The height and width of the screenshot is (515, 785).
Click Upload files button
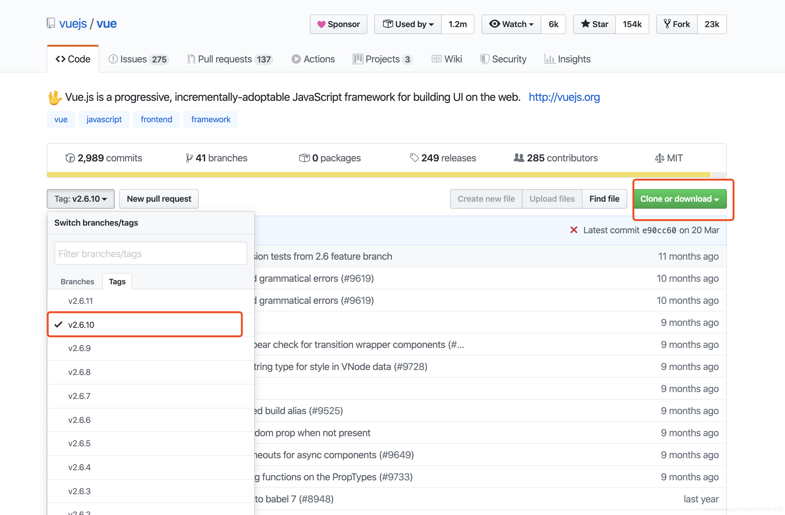pos(552,199)
